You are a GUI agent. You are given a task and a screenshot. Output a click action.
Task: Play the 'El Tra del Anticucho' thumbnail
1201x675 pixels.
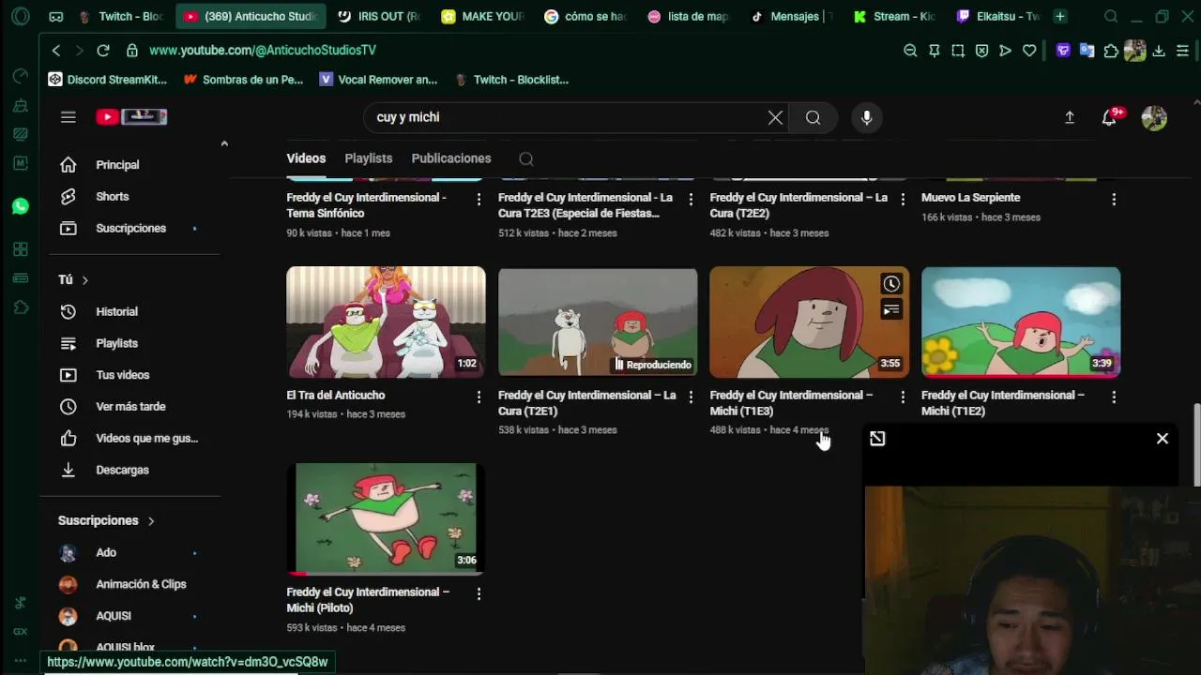pos(386,322)
